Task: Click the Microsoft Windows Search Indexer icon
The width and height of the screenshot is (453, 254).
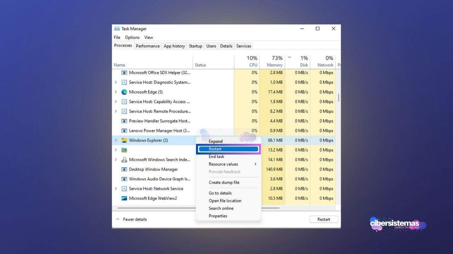Action: coord(124,159)
